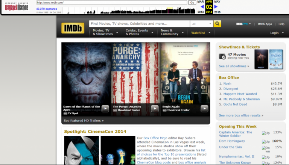Open Nymphomaniac: Vol. II link

[x=237, y=156]
